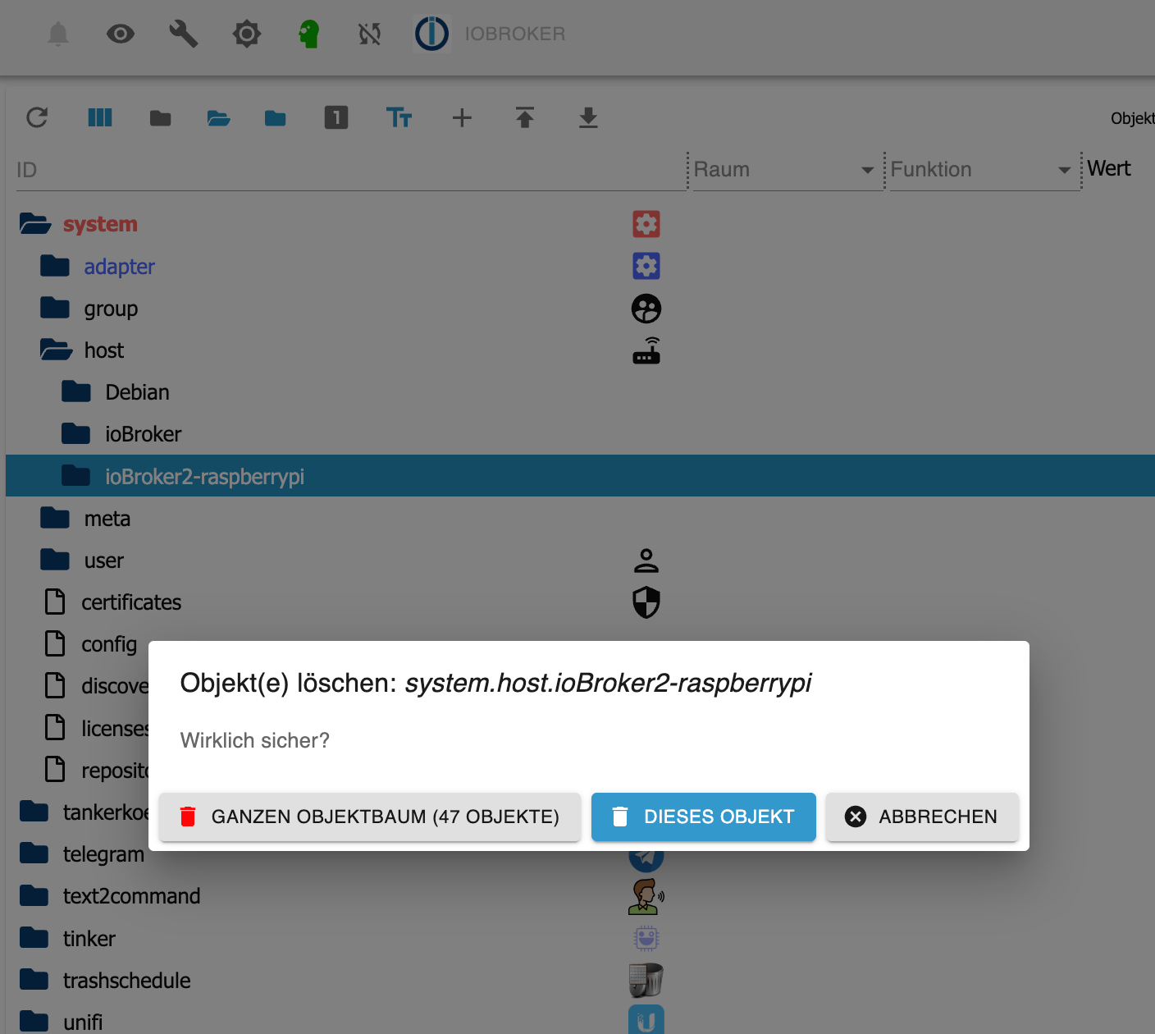Screen dimensions: 1155x1034
Task: Confirm deletion with Dieses Objekt button
Action: (704, 817)
